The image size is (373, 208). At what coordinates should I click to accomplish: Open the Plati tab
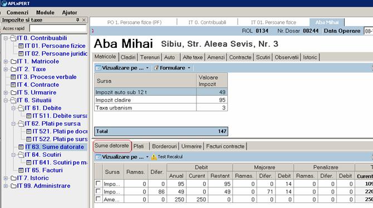[x=139, y=146]
